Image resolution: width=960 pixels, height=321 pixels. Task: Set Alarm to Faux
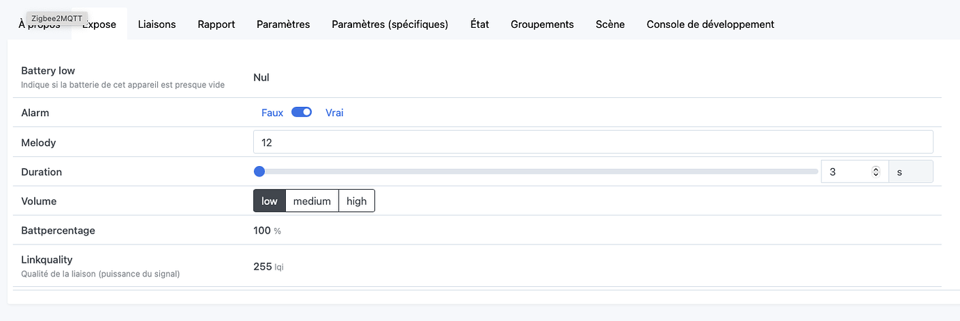click(272, 113)
